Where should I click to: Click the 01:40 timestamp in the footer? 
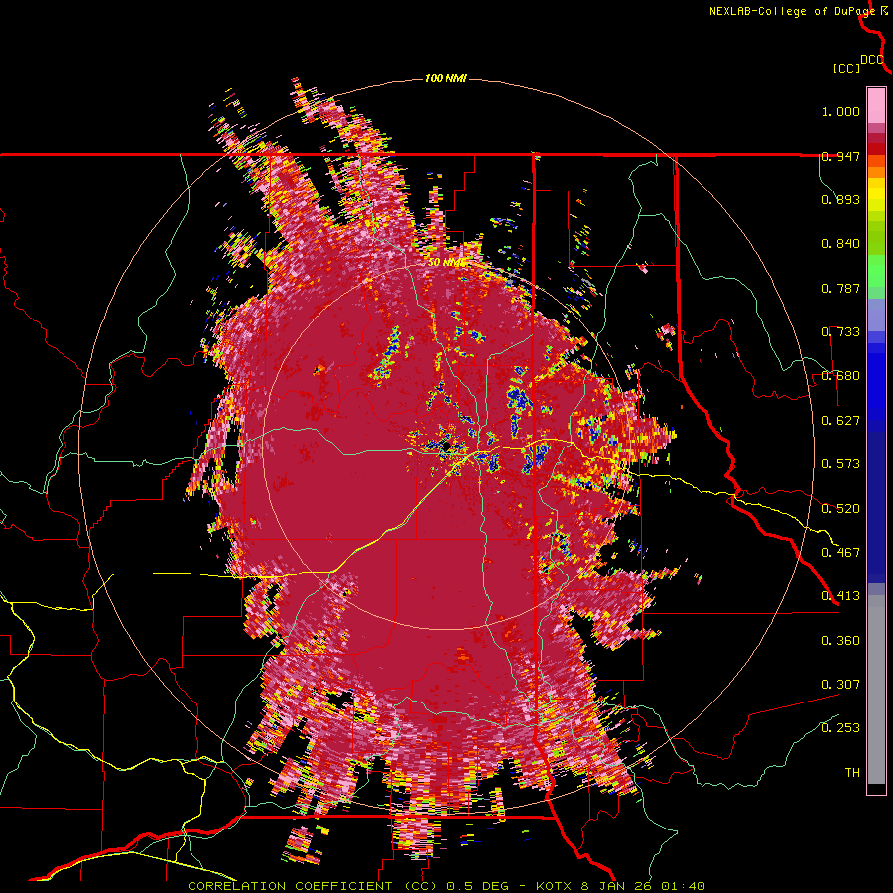pos(683,886)
